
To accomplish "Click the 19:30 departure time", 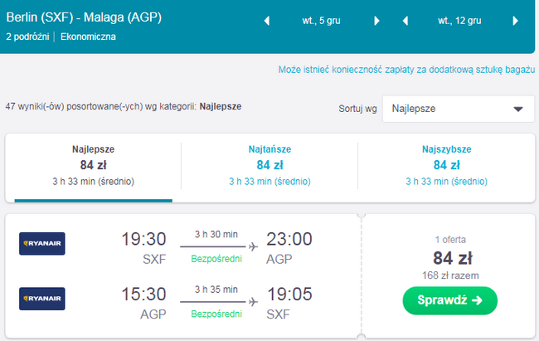I will 143,239.
